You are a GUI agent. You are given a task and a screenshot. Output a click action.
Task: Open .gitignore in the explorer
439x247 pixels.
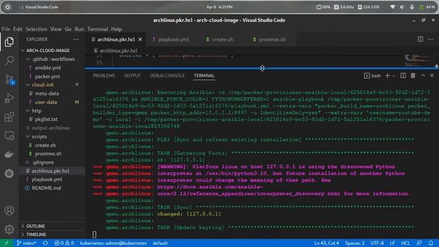pos(43,163)
